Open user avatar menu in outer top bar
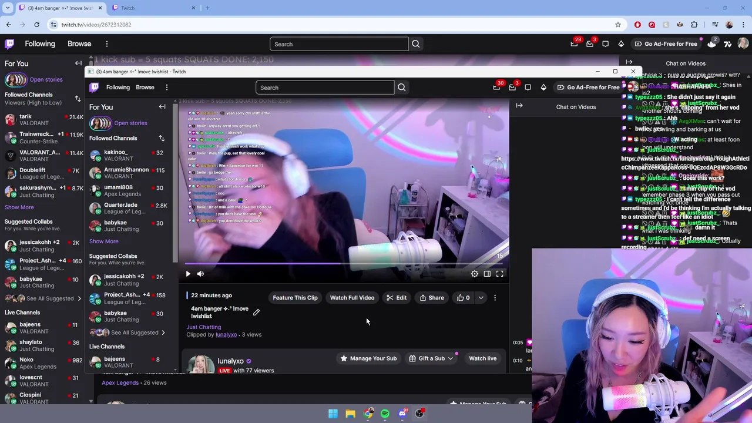 tap(743, 44)
